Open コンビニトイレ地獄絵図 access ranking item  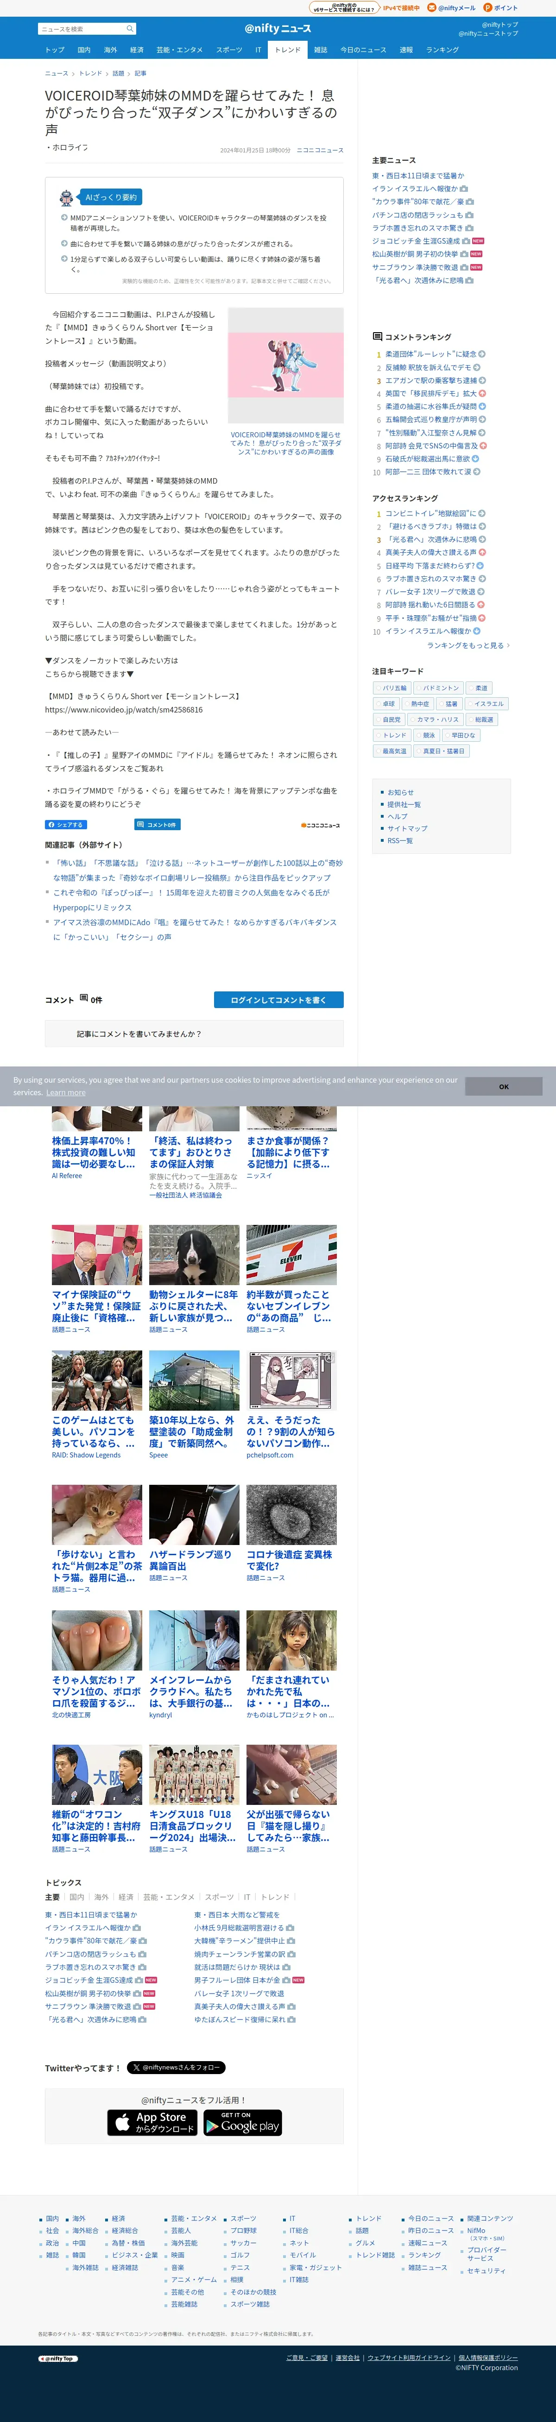point(431,513)
